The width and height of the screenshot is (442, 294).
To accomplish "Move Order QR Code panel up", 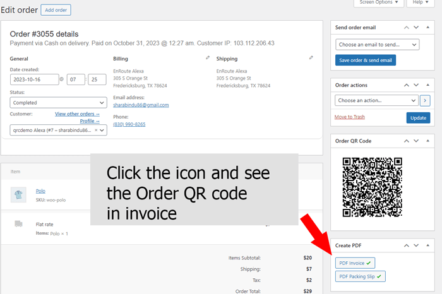I will (406, 141).
